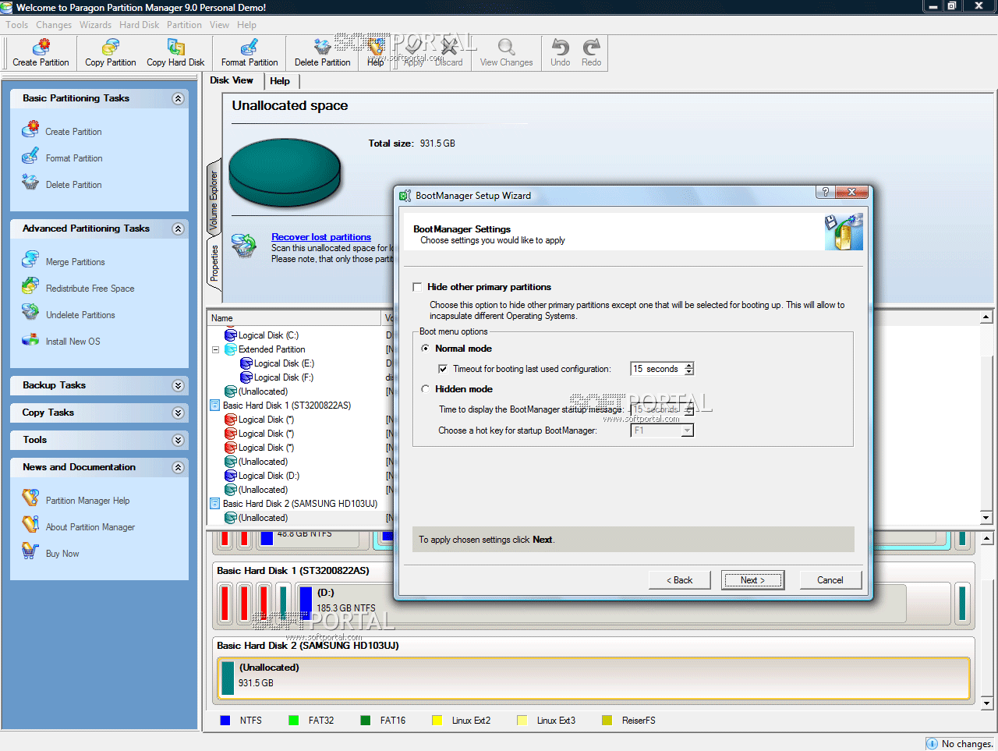Open the Properties side tab
The height and width of the screenshot is (751, 998).
click(214, 264)
